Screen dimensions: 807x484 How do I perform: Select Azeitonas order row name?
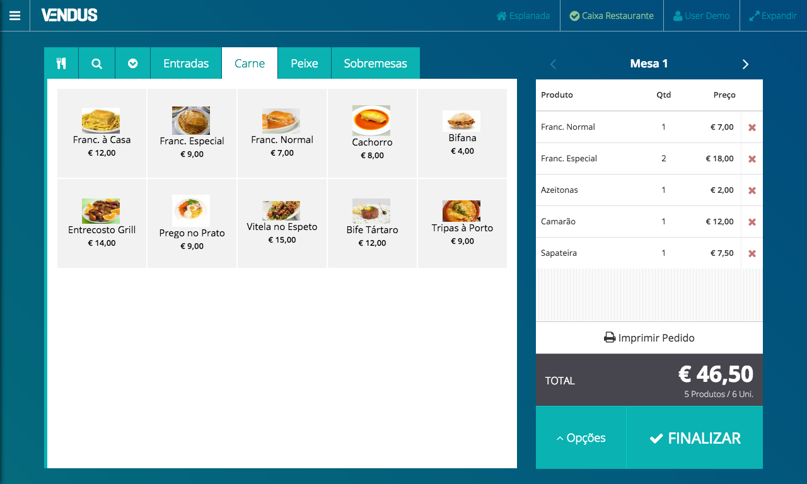[x=559, y=190]
